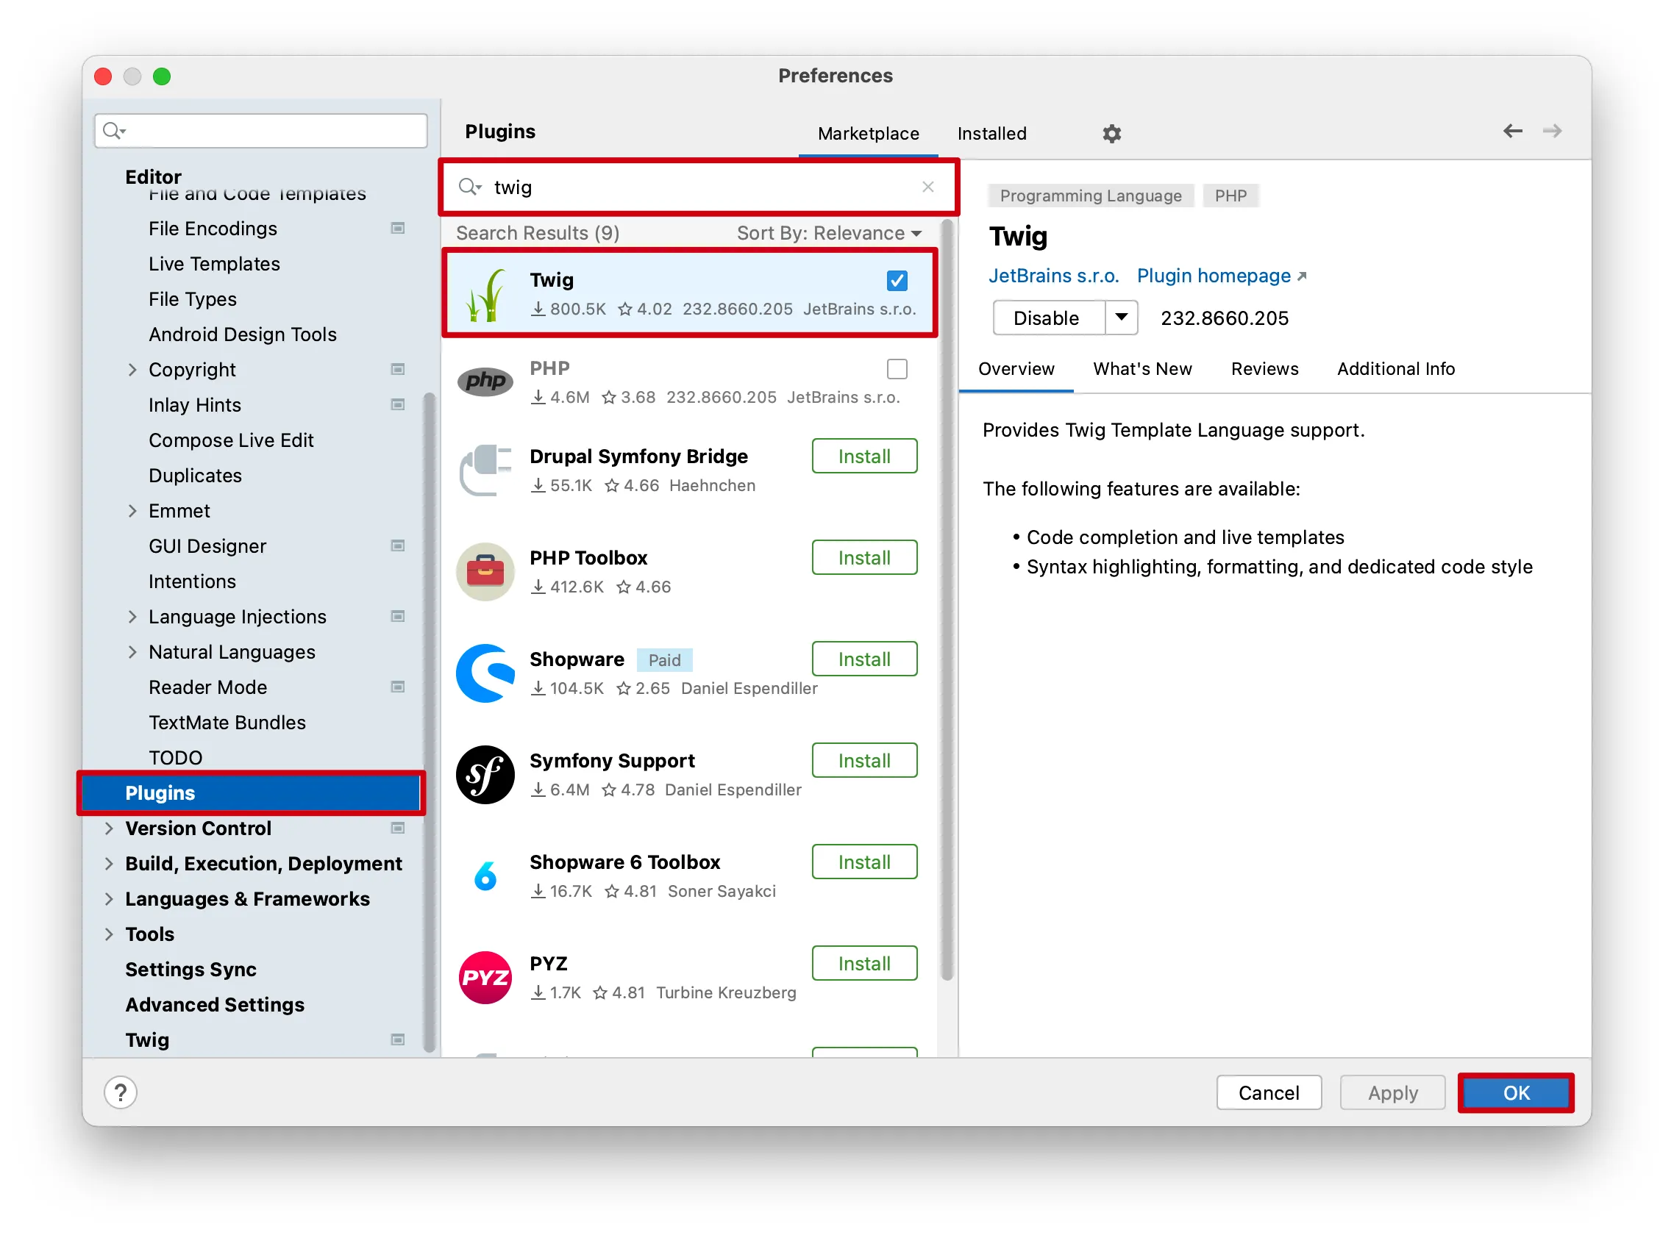The width and height of the screenshot is (1674, 1235).
Task: Switch to the Installed tab
Action: (x=992, y=134)
